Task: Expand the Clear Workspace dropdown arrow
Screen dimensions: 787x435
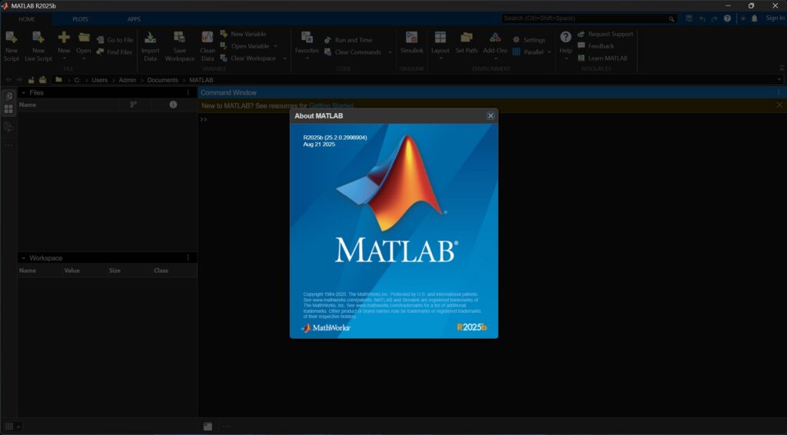Action: 285,58
